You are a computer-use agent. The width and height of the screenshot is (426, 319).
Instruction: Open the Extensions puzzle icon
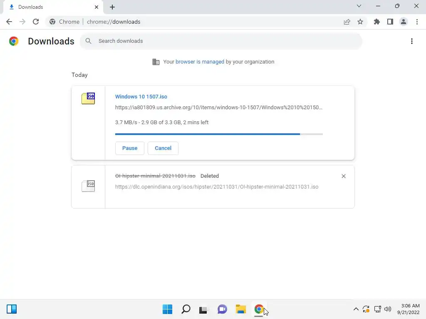pyautogui.click(x=377, y=22)
